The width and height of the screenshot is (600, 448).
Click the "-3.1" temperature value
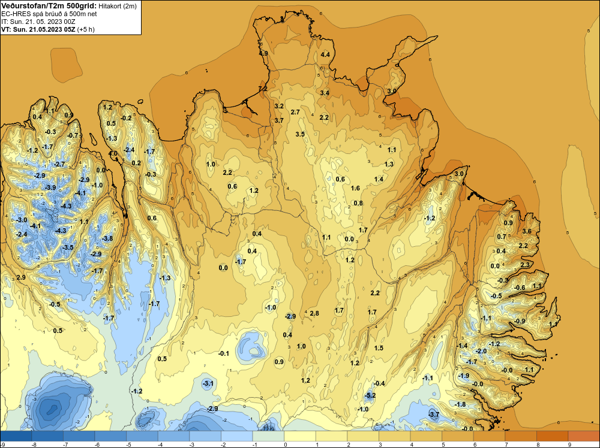point(208,383)
